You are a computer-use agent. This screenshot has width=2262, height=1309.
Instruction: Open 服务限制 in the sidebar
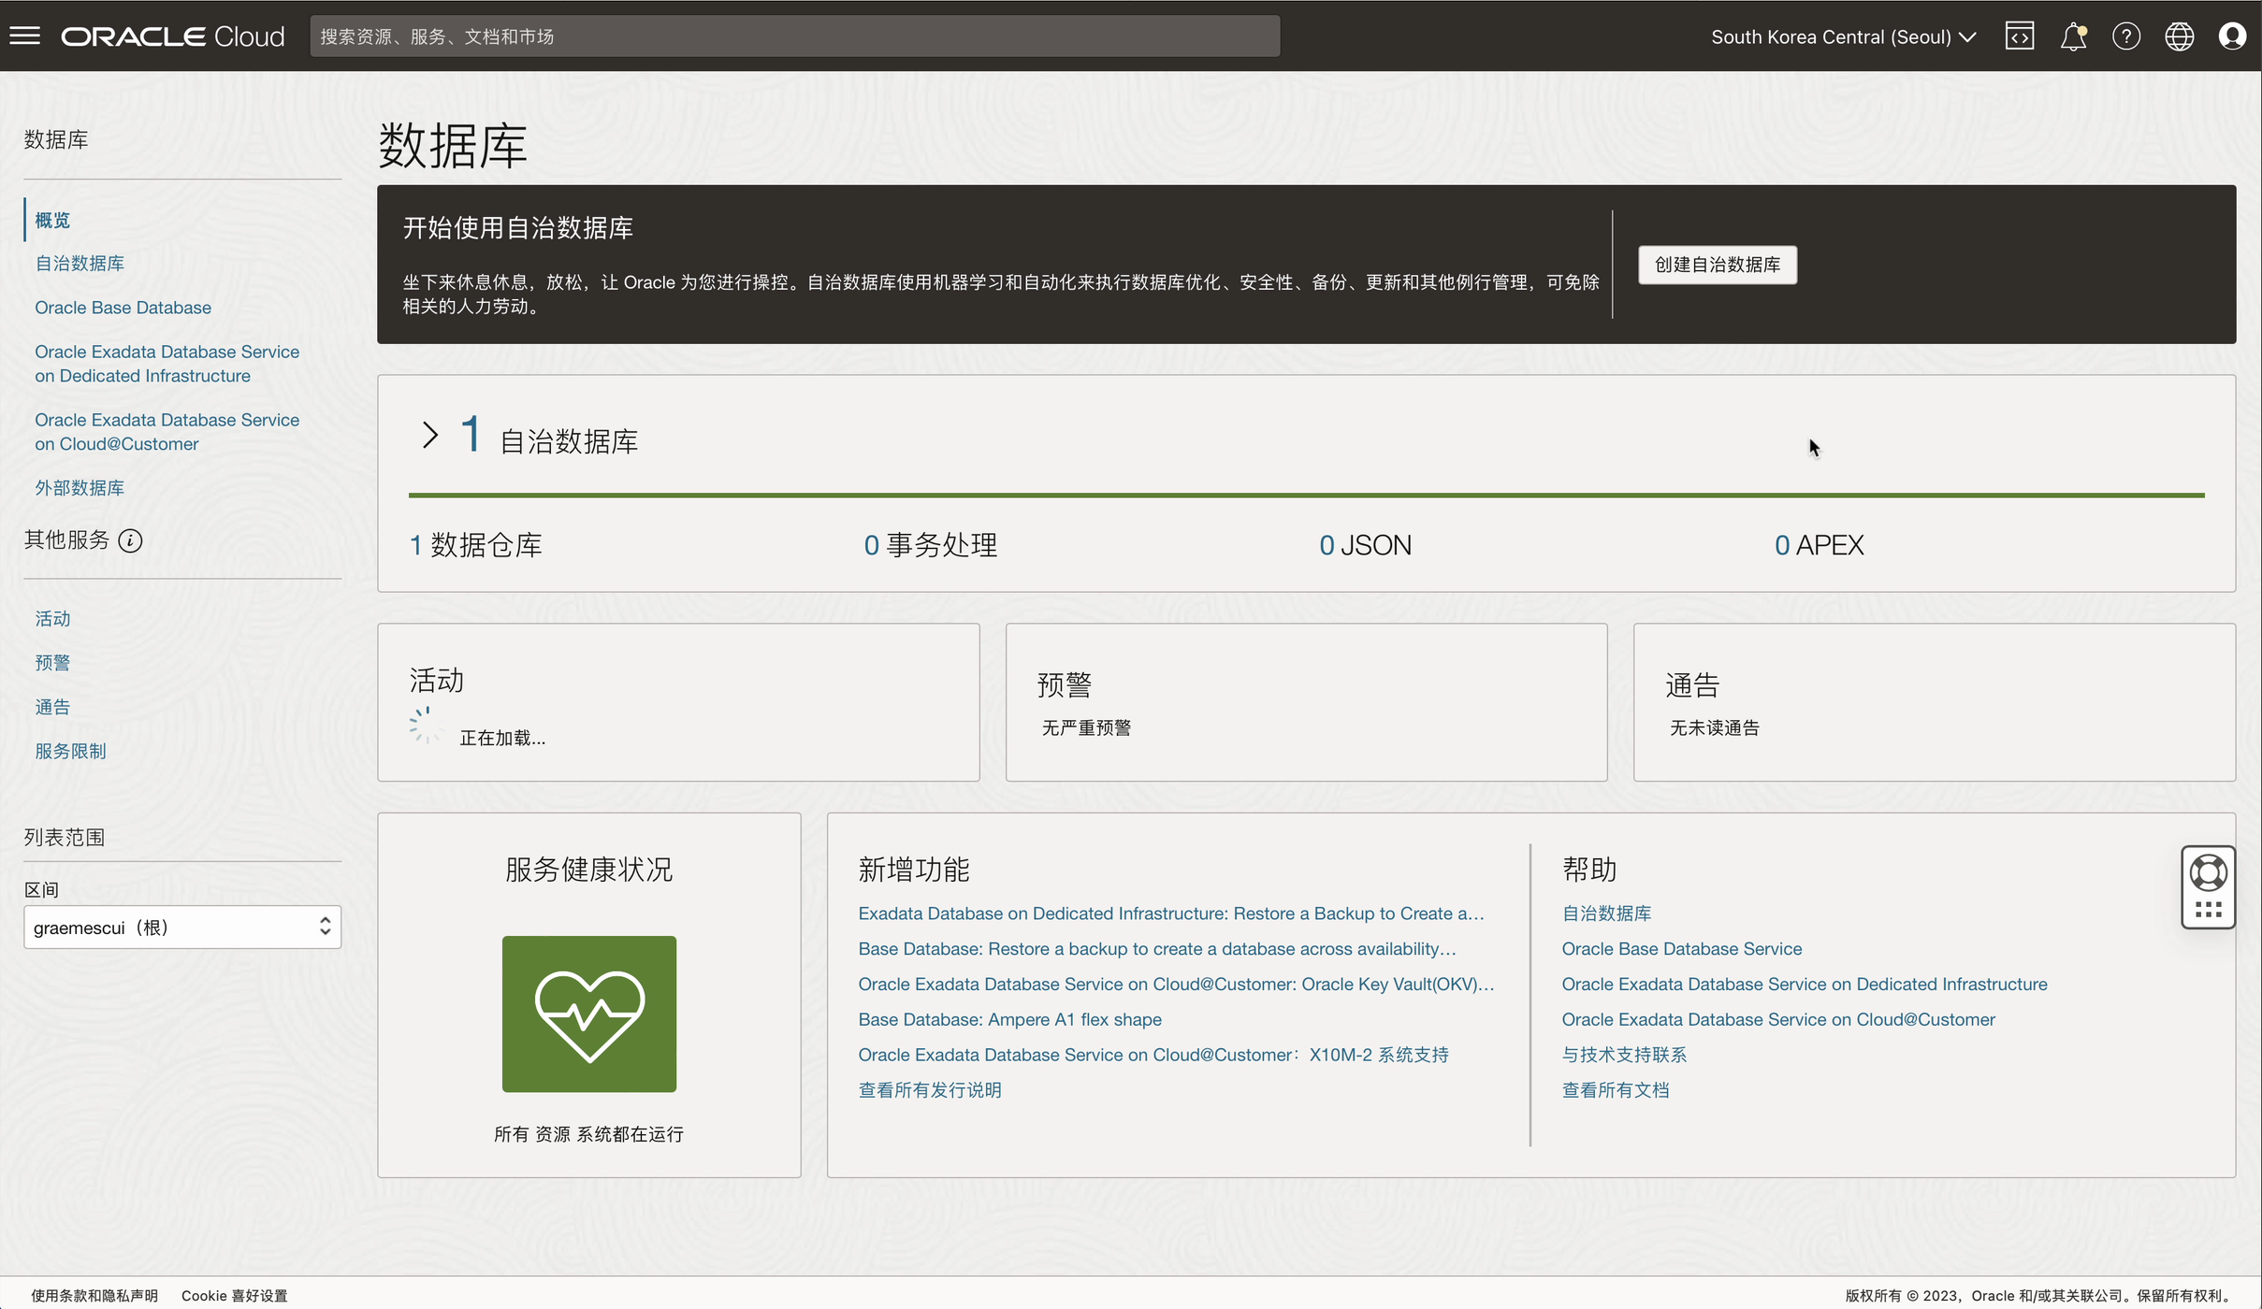click(70, 750)
